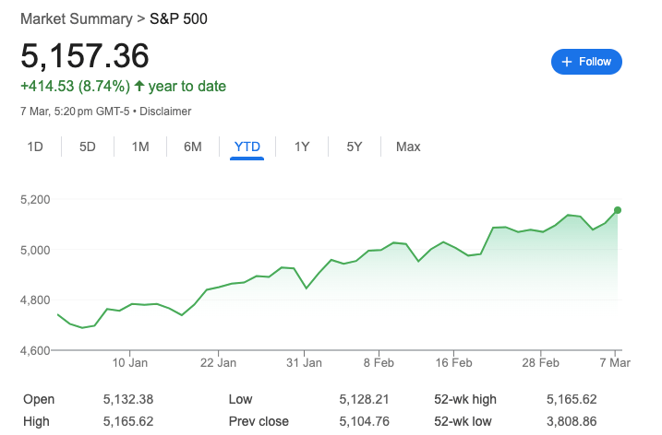Click the 52-wk high value

coord(572,399)
